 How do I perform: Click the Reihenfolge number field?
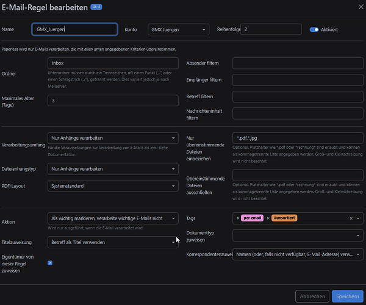[271, 29]
